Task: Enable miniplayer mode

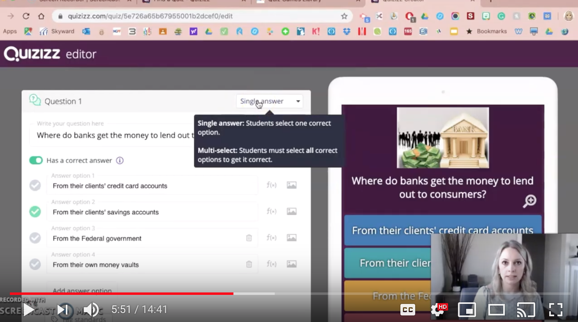Action: [467, 309]
